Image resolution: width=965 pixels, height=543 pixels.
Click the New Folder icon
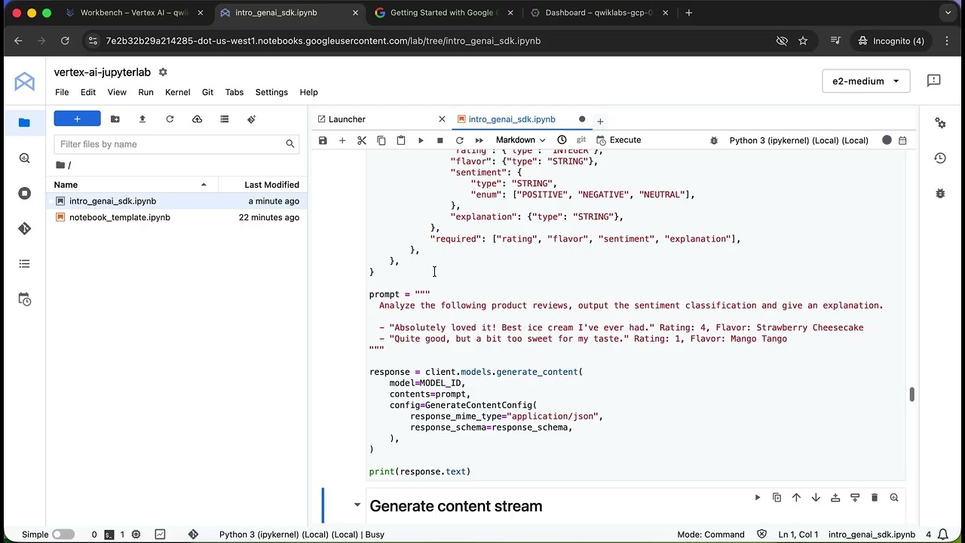[x=115, y=119]
